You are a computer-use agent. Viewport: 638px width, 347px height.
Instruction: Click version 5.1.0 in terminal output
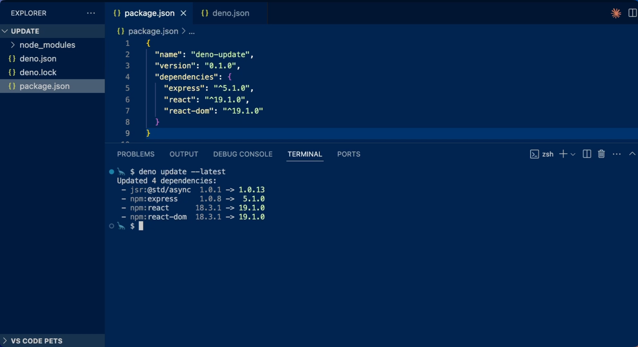pyautogui.click(x=254, y=199)
